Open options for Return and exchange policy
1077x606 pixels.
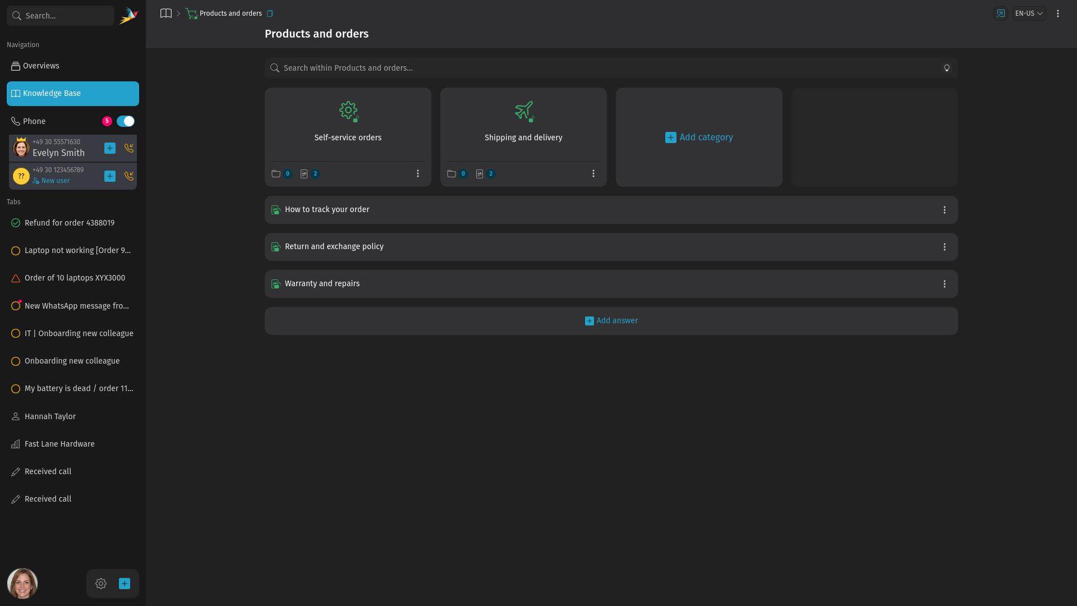tap(945, 247)
